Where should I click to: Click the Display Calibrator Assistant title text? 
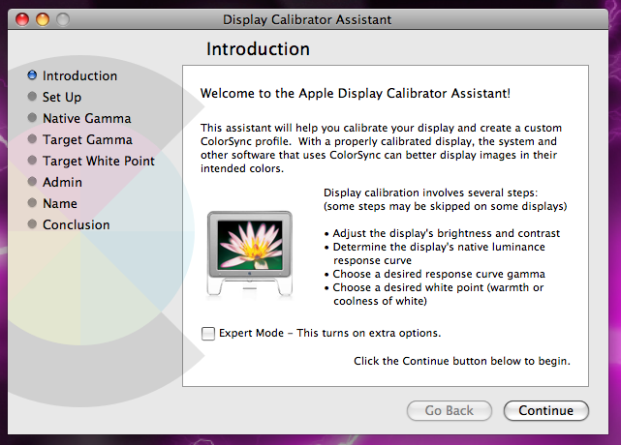(x=307, y=19)
